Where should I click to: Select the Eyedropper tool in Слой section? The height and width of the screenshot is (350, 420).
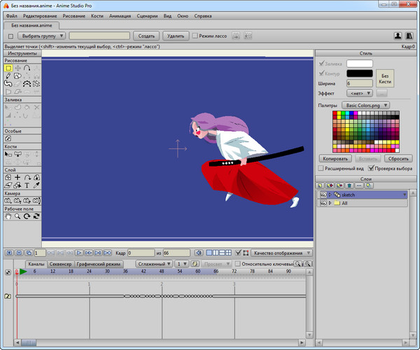[36, 185]
